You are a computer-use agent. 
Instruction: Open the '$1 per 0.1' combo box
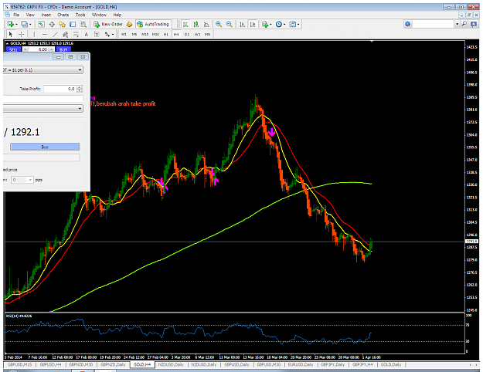43,70
